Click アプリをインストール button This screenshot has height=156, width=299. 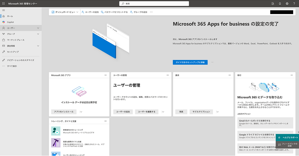pyautogui.click(x=64, y=112)
